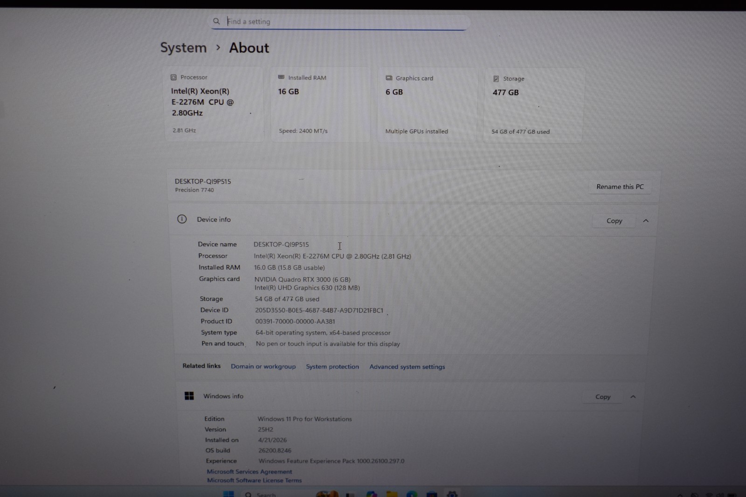
Task: Click the Speed: 2400 MT/s text
Action: 303,131
